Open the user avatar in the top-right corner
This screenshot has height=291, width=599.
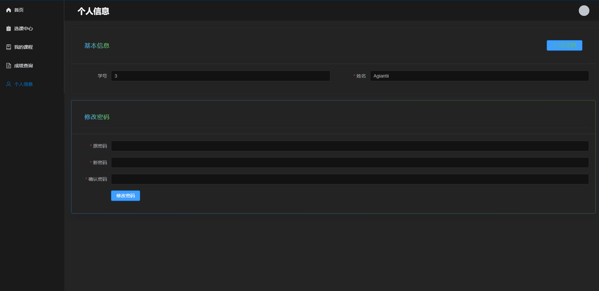point(584,11)
